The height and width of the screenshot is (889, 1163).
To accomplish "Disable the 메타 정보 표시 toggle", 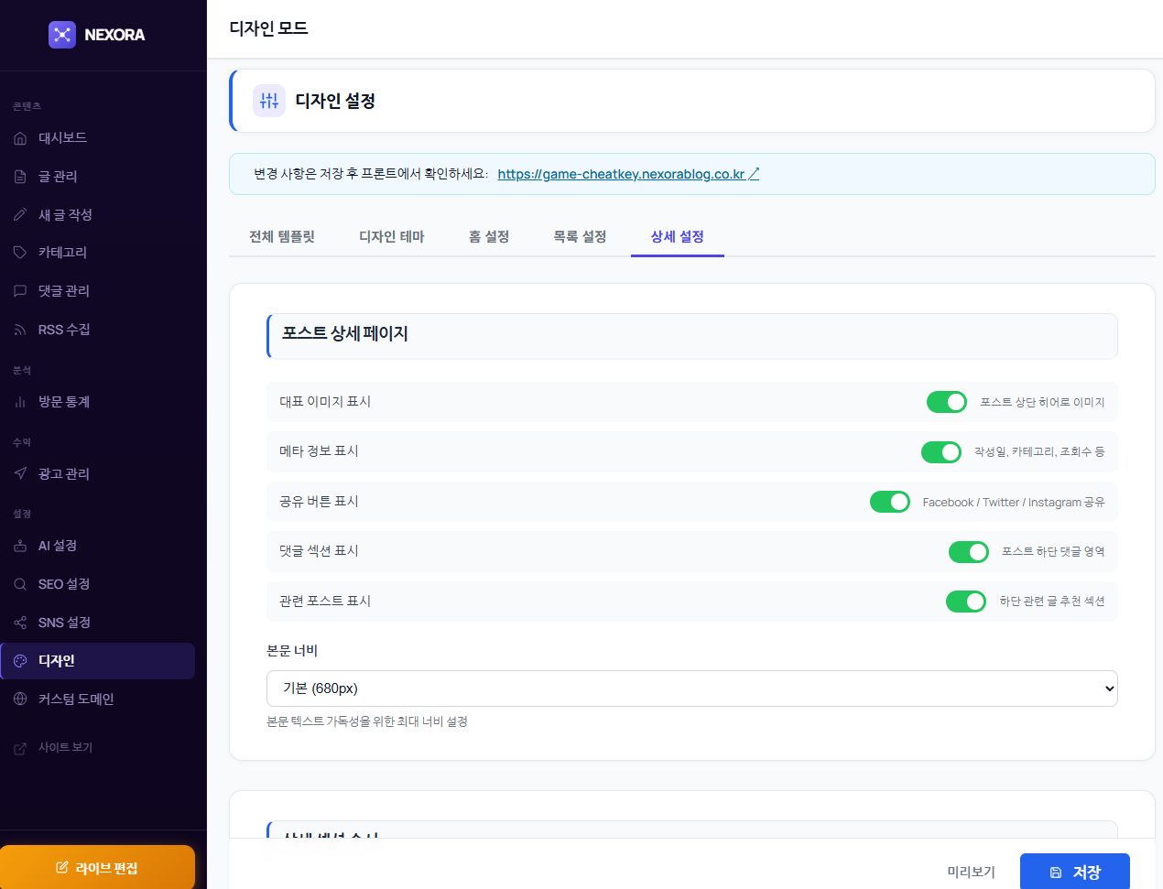I will [940, 452].
